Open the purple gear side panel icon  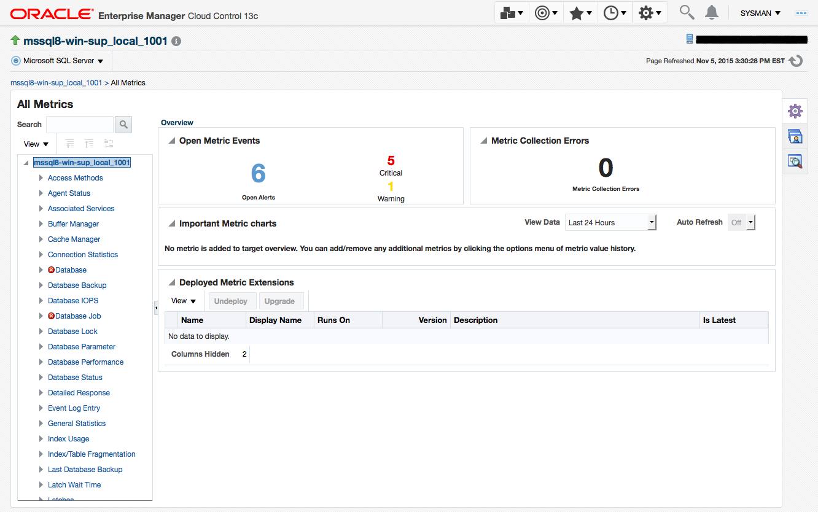point(795,111)
